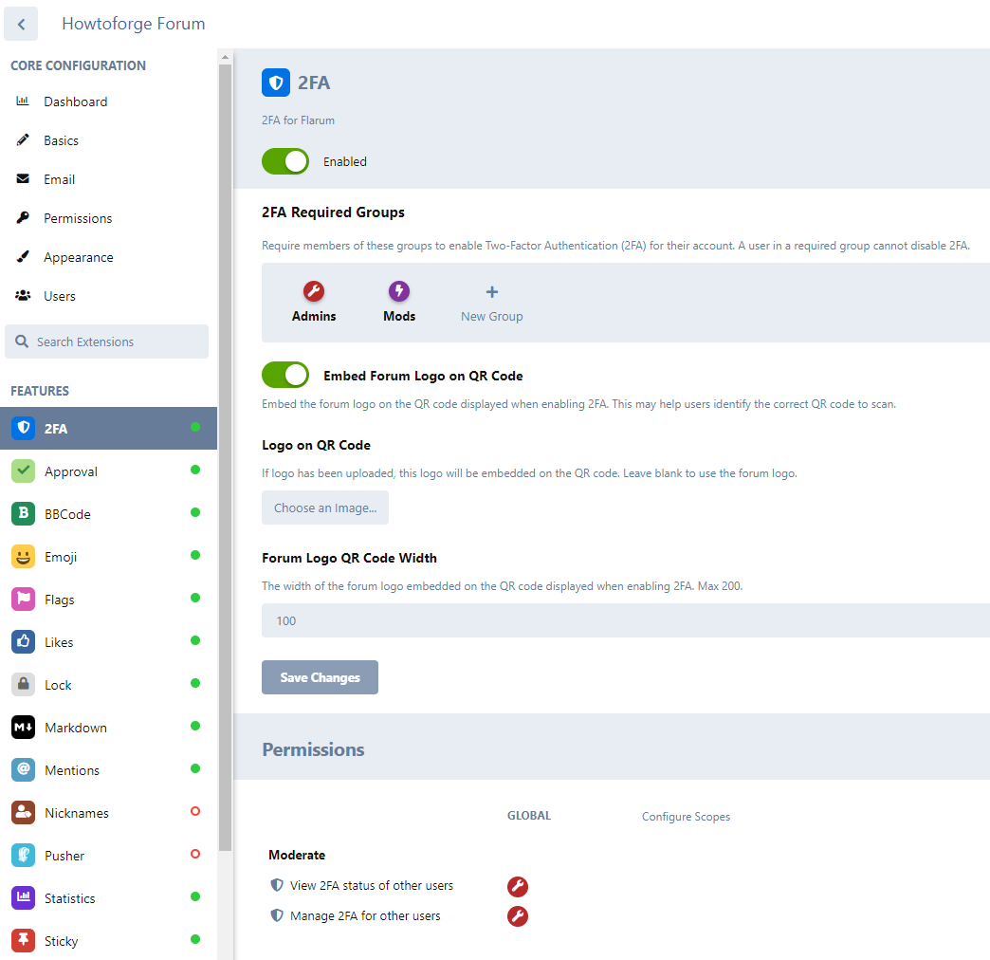Screen dimensions: 990x960
Task: Disable the 2FA extension toggle
Action: tap(285, 161)
